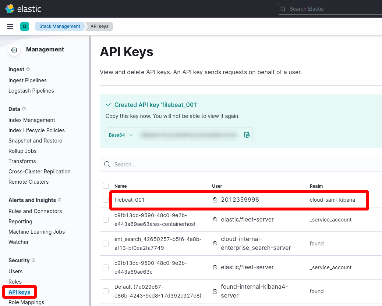Open the Base64 format dropdown
Image resolution: width=382 pixels, height=306 pixels.
pyautogui.click(x=121, y=135)
